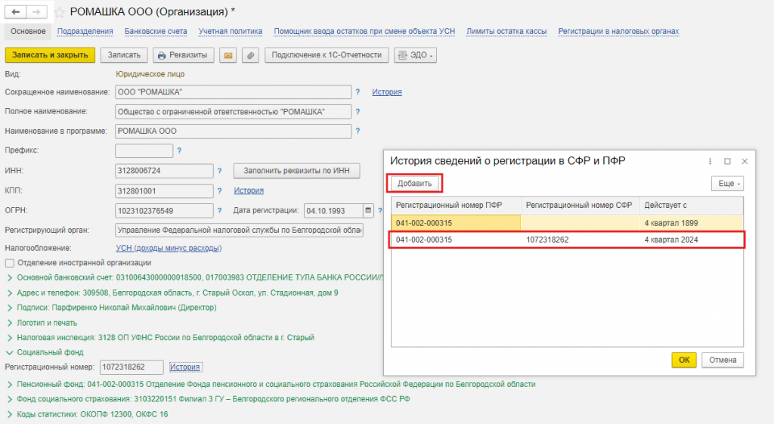Viewport: 774px width, 424px height.
Task: Confirm dialog with OK button
Action: point(683,361)
